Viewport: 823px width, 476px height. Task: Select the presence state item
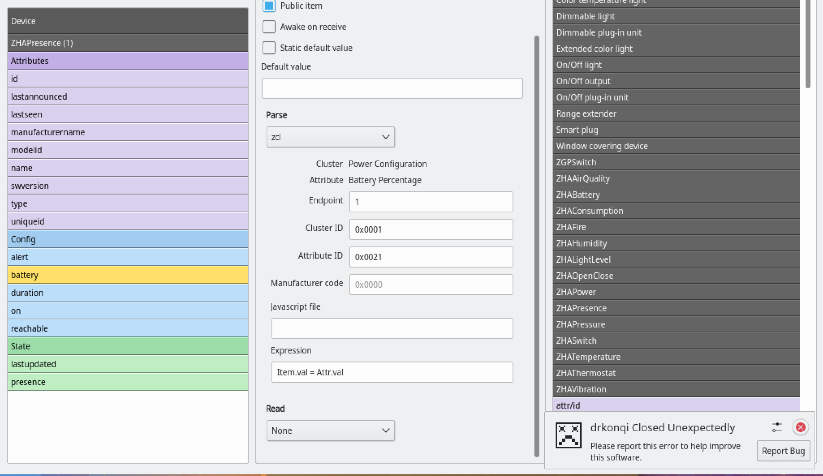[127, 382]
